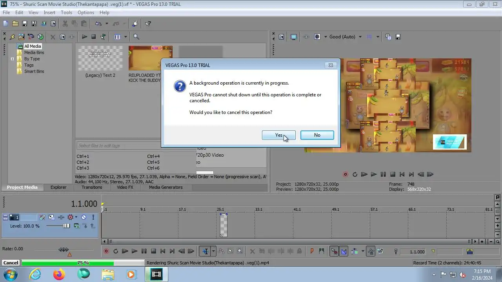Viewport: 502px width, 282px height.
Task: Toggle Bypass Motion Blur on track 1
Action: click(42, 217)
